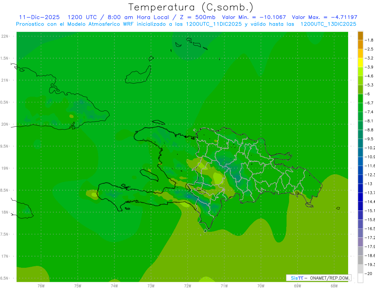This screenshot has height=290, width=375.
Task: Click the -3.2 colorbar value label
Action: tap(369, 58)
